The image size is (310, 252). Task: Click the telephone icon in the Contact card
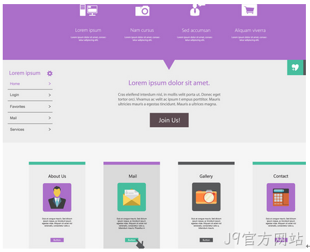(x=281, y=197)
